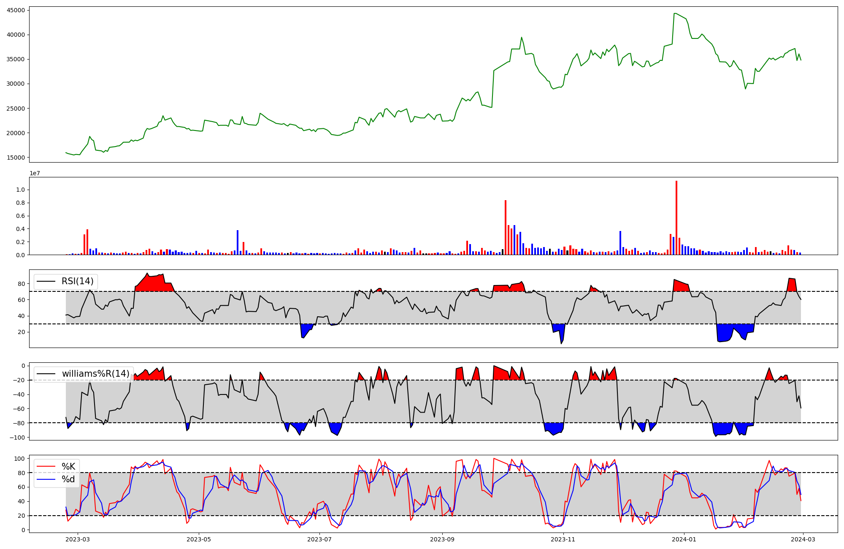Screen dimensions: 844x549
Task: Click the 2024-03 date tick label
Action: pos(803,539)
